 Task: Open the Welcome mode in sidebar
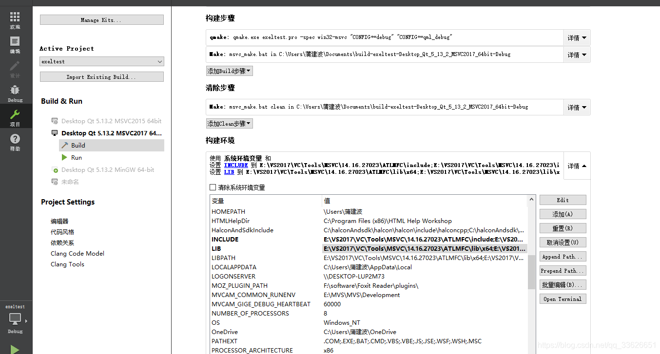click(15, 21)
